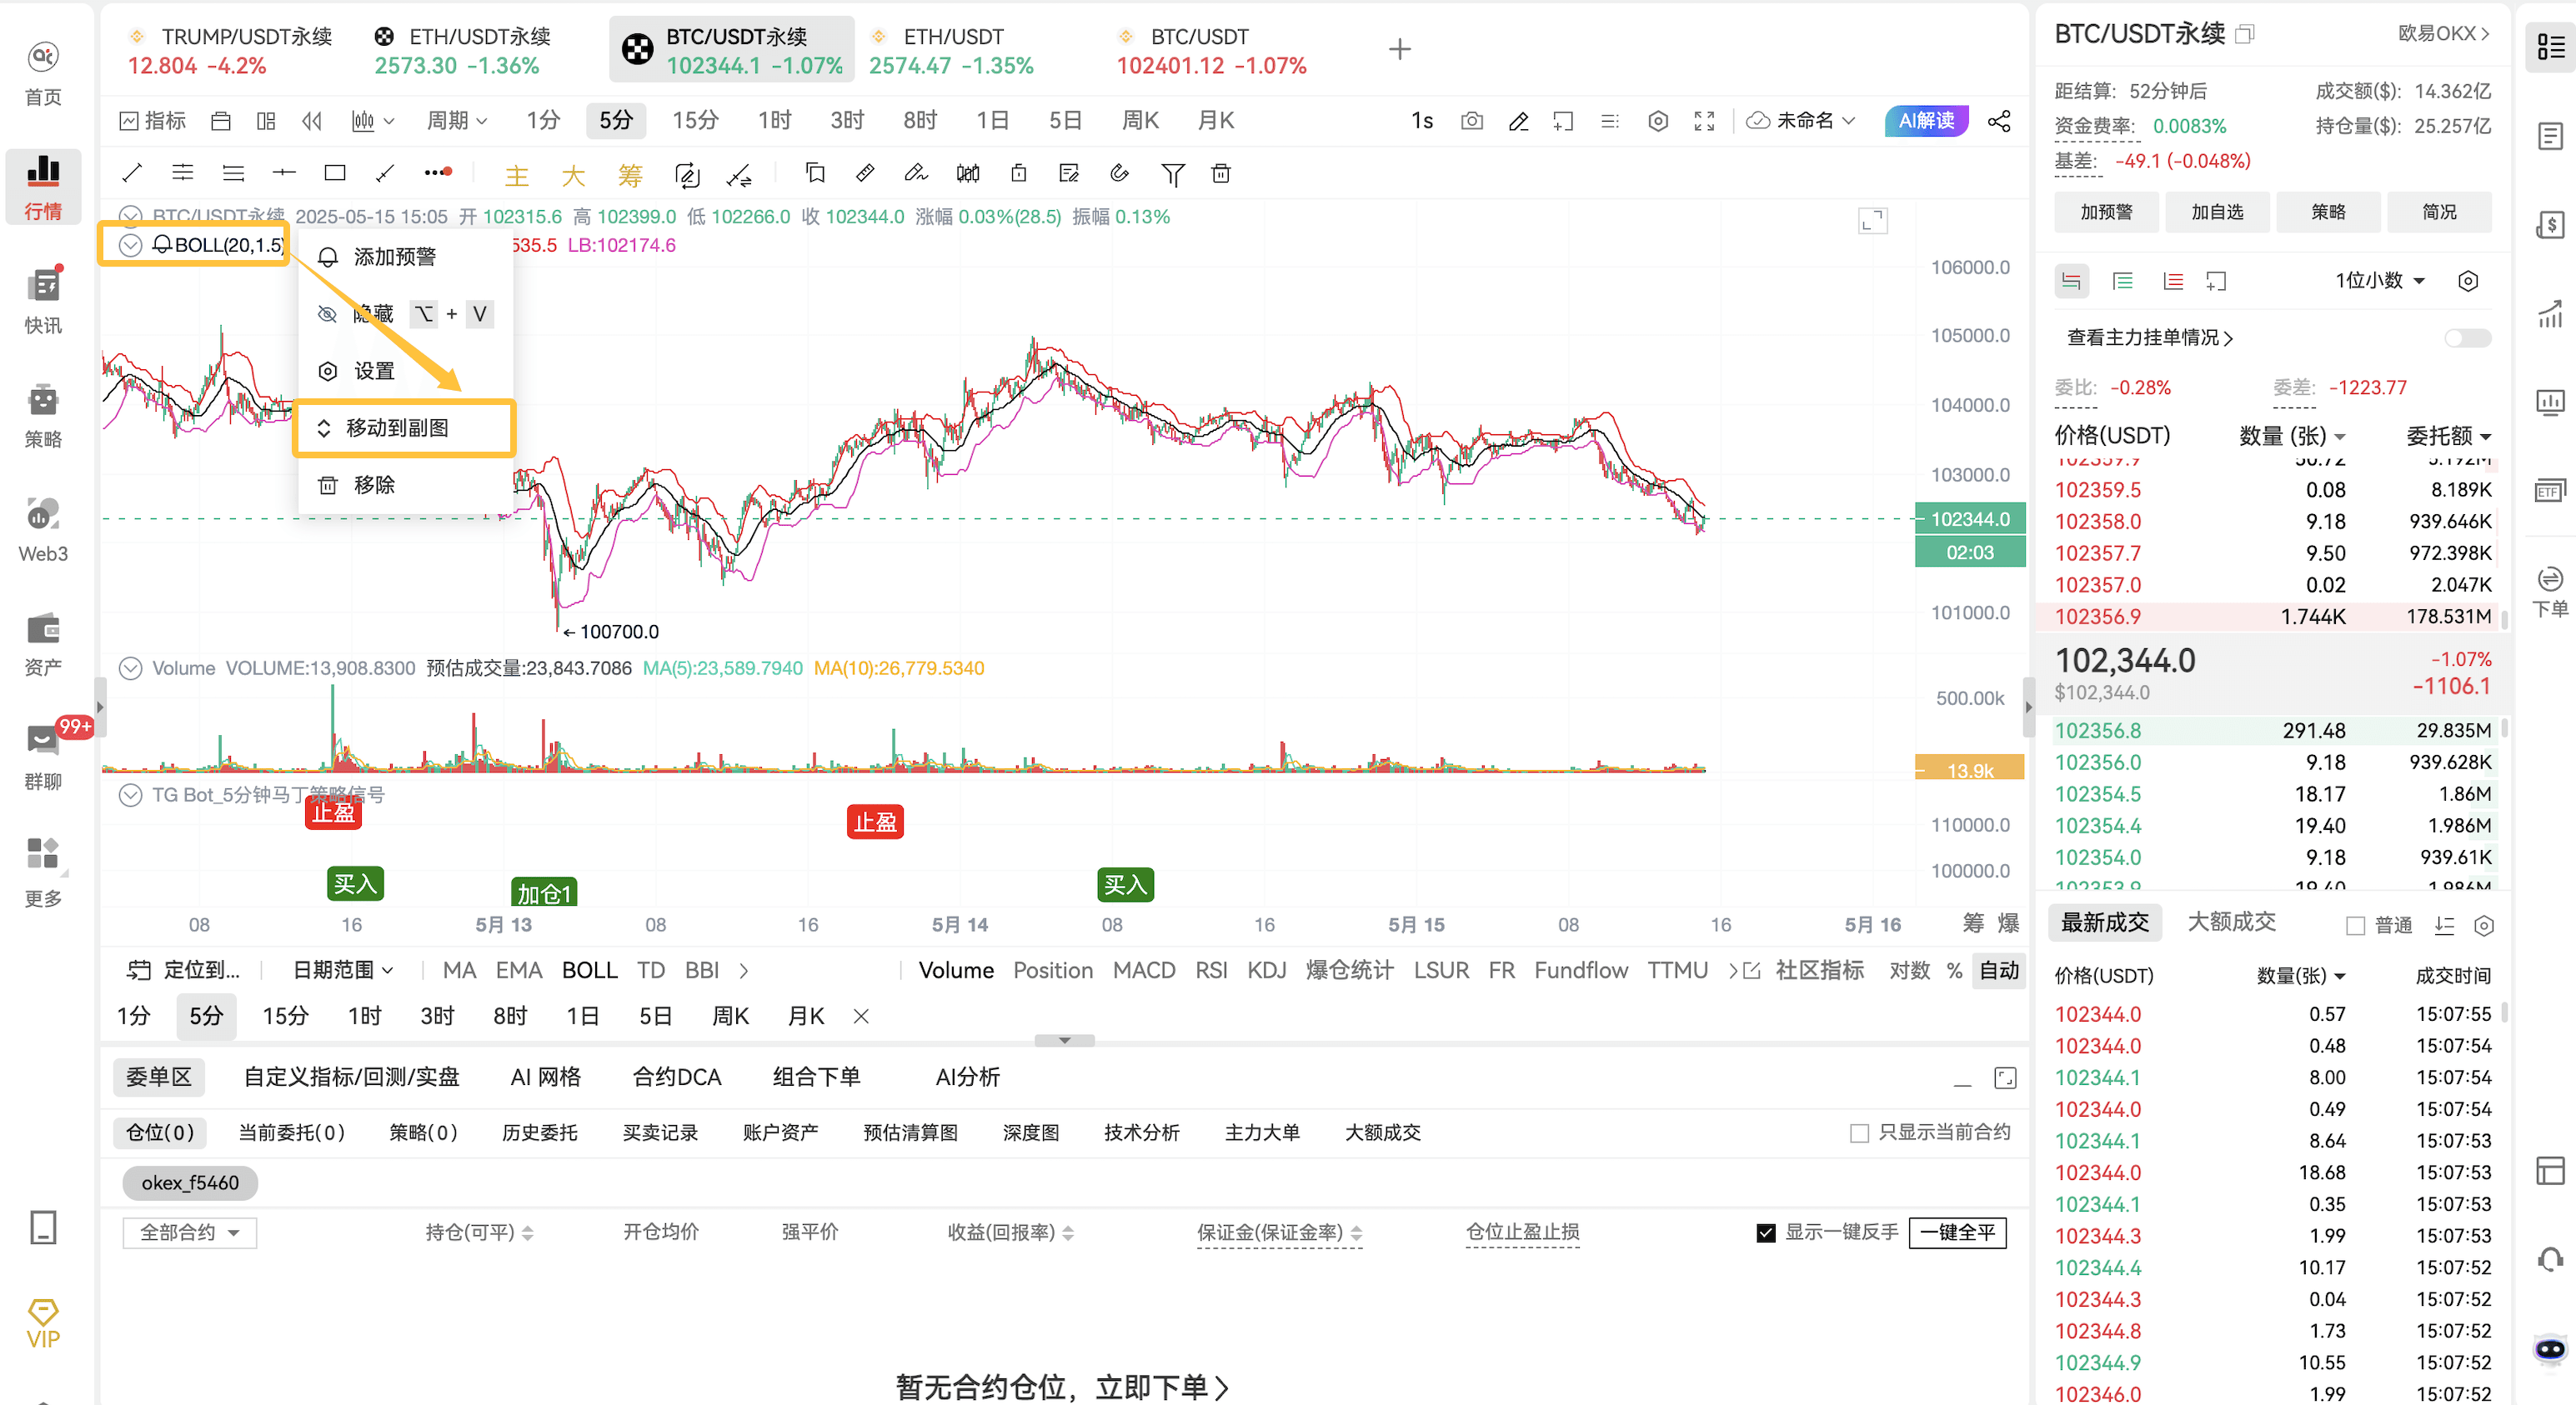Switch to 大额成交 tab in trades panel
The image size is (2576, 1405).
point(2230,922)
